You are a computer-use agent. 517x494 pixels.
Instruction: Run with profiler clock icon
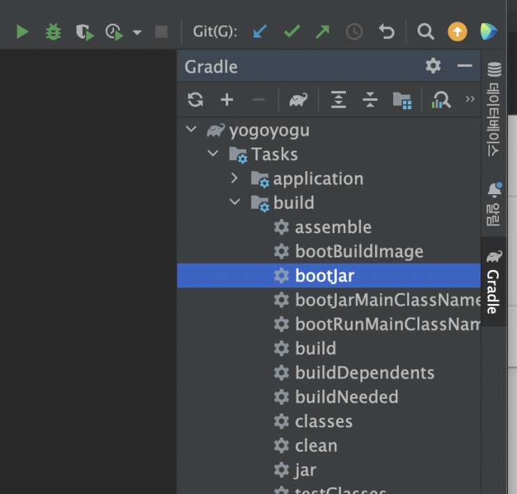tap(114, 32)
